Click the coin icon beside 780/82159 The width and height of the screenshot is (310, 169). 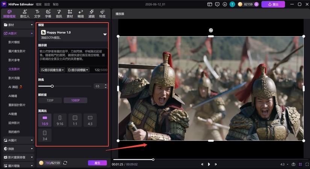[x=41, y=163]
